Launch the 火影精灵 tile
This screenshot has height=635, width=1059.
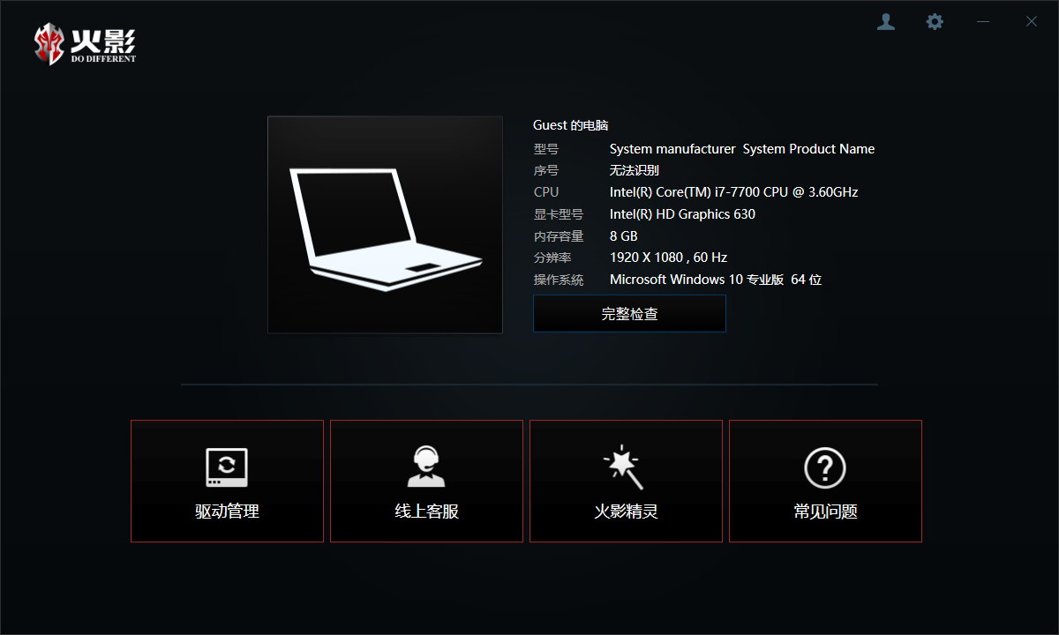pos(626,481)
